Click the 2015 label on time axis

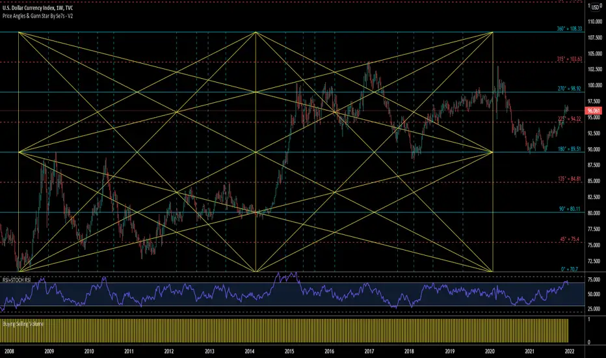pos(289,351)
